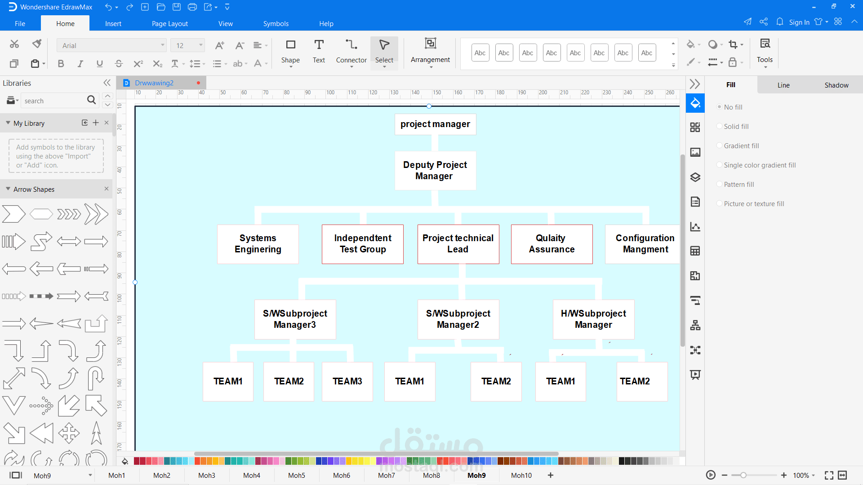Open the Org Chart panel icon in sidebar
Viewport: 863px width, 485px height.
[x=695, y=326]
